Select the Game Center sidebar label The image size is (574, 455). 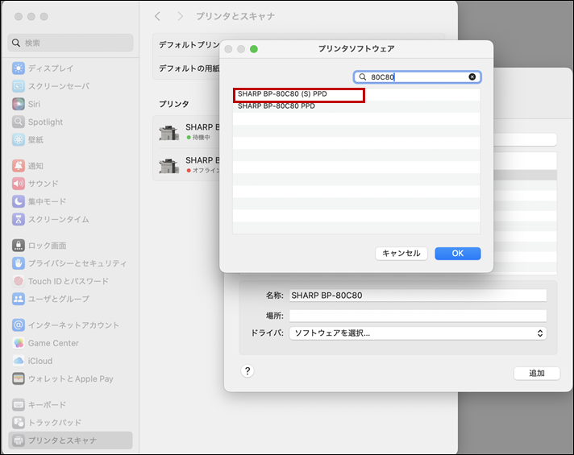point(53,343)
